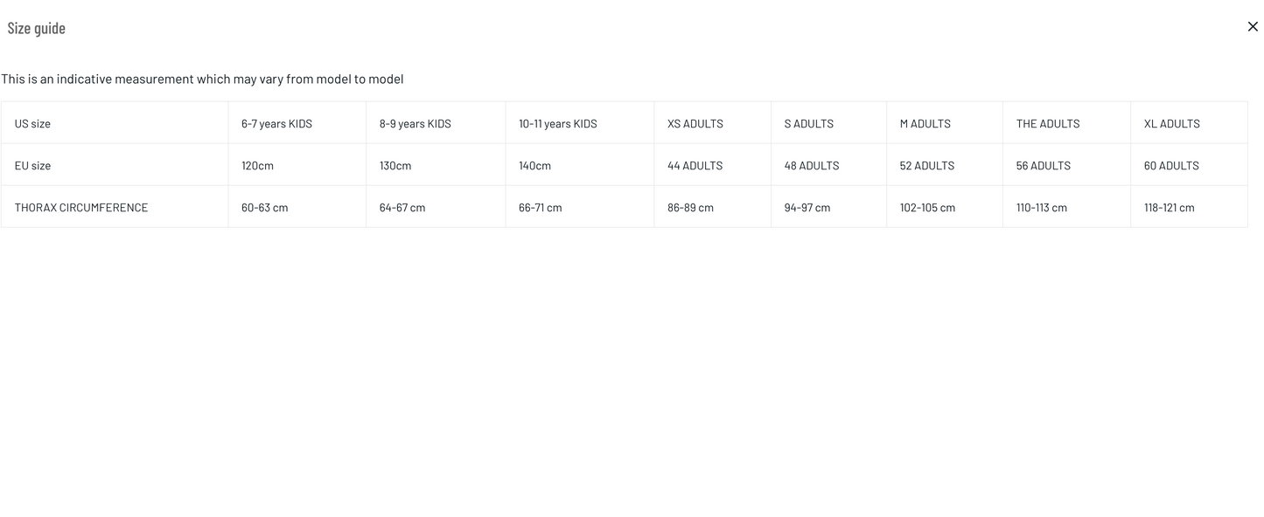This screenshot has height=517, width=1264.
Task: Close the Size guide panel
Action: coord(1252,27)
